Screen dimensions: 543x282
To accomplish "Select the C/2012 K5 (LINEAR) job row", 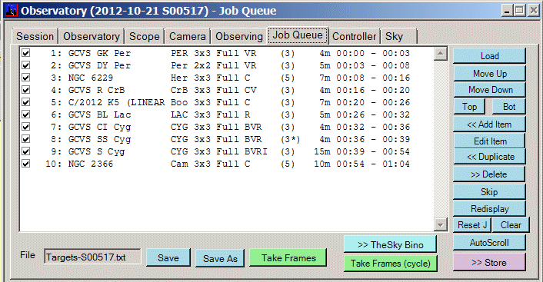I will coord(227,102).
